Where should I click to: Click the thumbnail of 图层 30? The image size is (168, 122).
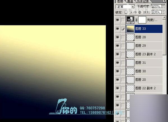130,71
